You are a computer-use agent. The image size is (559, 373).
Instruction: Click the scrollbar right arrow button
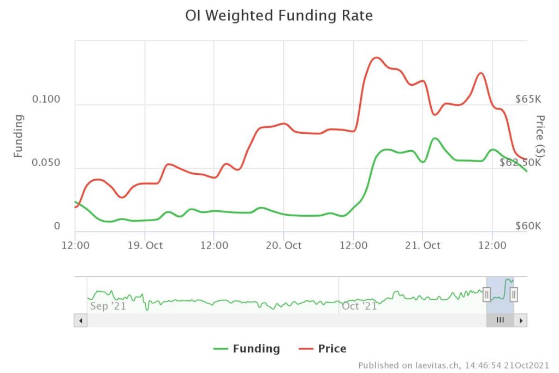[521, 321]
